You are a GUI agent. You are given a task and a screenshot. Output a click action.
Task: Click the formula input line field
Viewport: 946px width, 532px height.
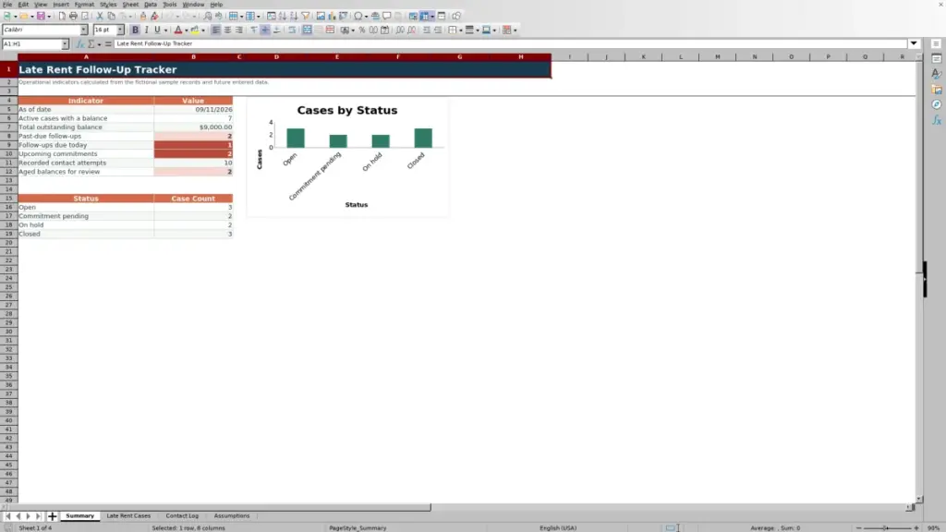pos(510,43)
